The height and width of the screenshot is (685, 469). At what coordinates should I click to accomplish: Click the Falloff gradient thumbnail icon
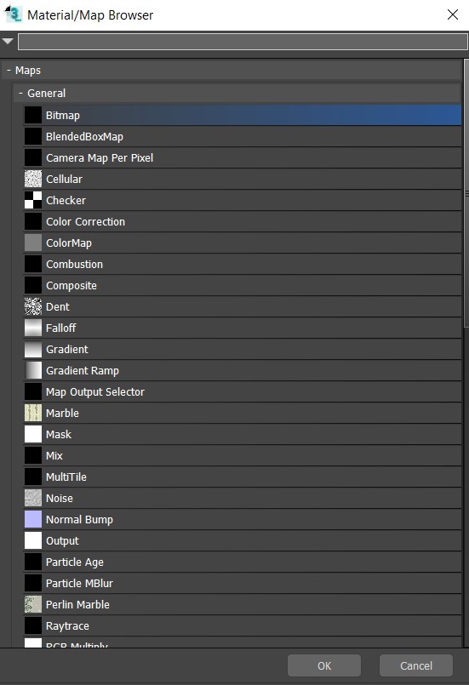tap(33, 328)
